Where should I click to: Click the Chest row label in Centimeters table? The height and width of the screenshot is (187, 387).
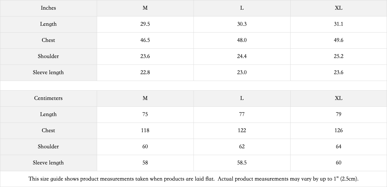[48, 131]
